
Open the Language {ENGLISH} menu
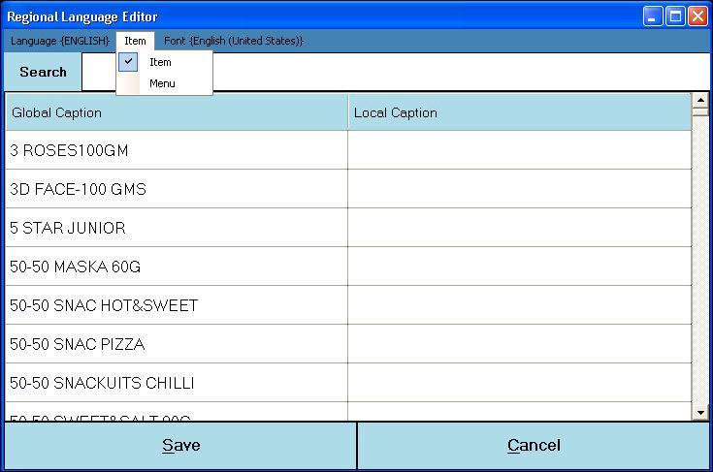coord(59,41)
